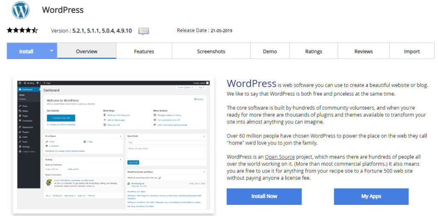This screenshot has height=216, width=438.
Task: Click the release date 21-05-2019
Action: [x=222, y=31]
